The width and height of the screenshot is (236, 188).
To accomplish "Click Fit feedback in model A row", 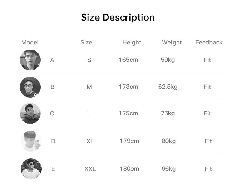I will click(207, 60).
